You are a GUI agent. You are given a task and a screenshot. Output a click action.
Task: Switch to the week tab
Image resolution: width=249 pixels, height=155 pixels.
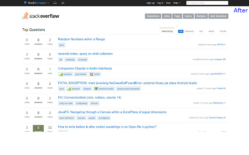click(211, 31)
